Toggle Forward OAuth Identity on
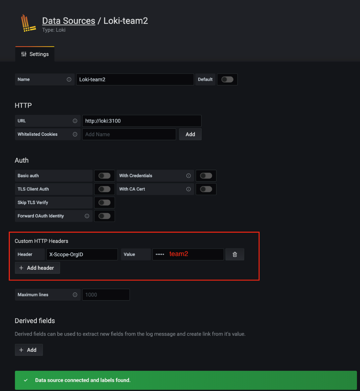 [104, 216]
